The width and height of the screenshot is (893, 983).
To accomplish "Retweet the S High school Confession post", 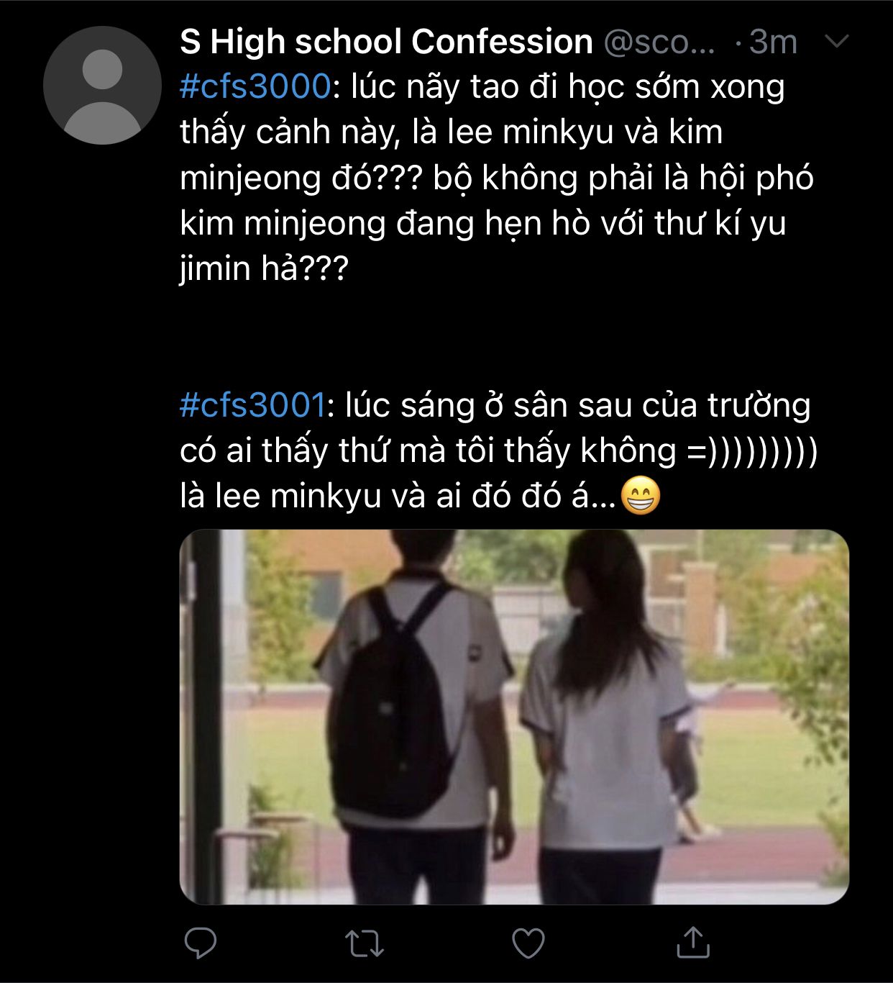I will click(x=365, y=943).
